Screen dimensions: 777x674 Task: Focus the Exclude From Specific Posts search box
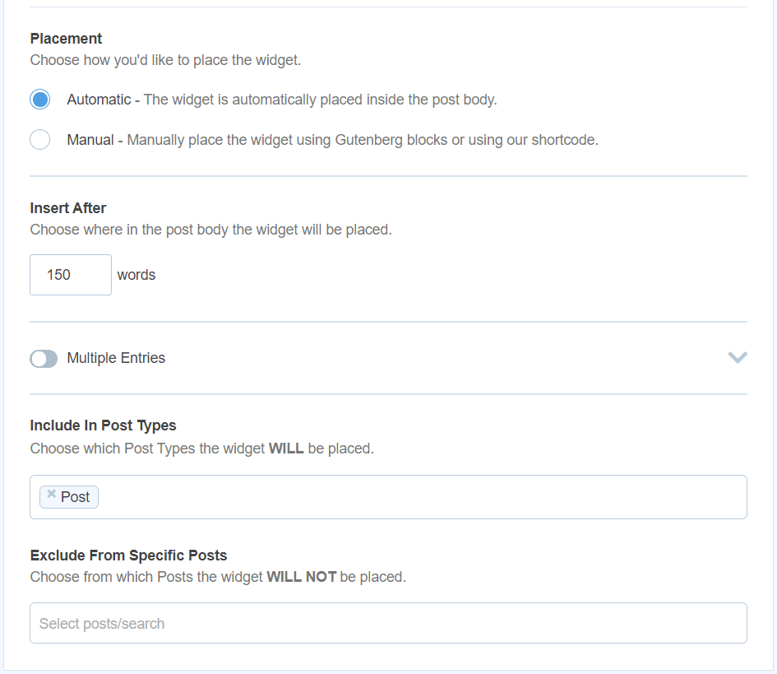388,623
